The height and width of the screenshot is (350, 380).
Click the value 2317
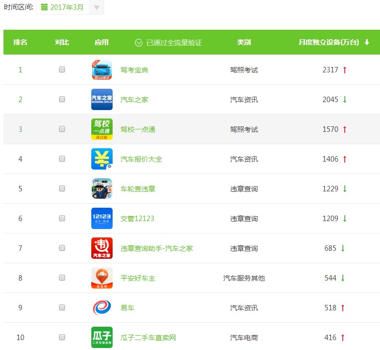click(x=330, y=70)
